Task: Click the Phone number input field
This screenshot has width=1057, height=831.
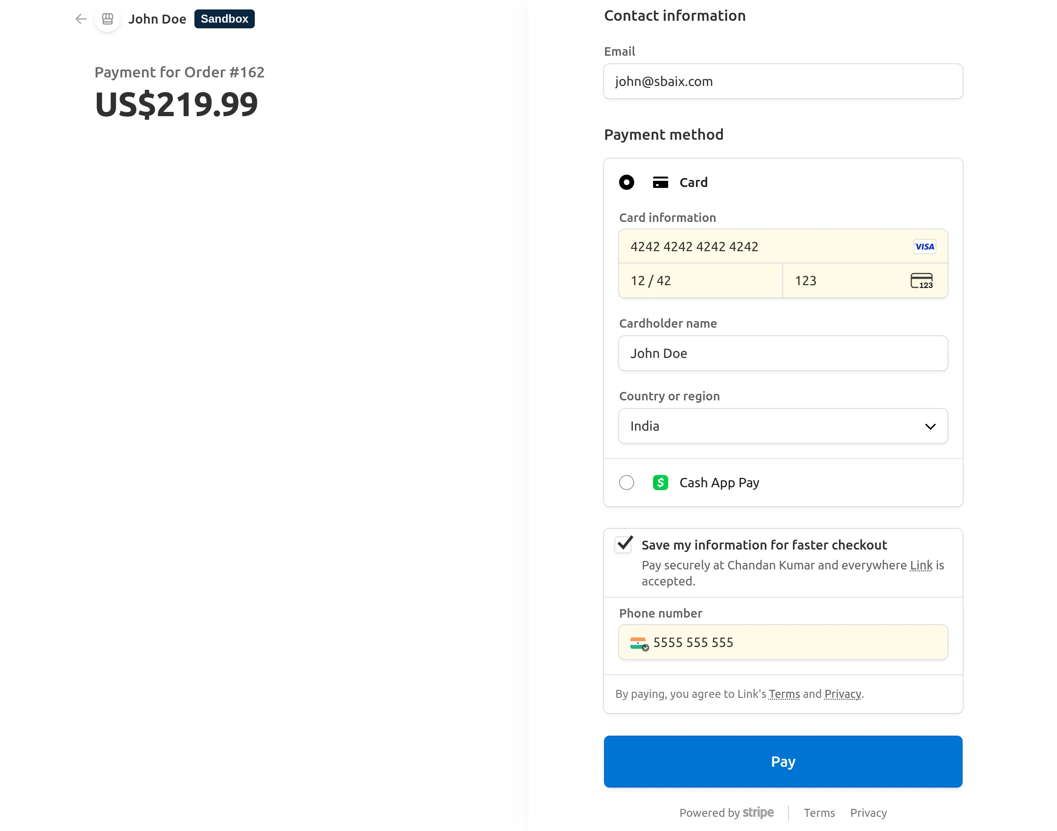Action: (782, 642)
